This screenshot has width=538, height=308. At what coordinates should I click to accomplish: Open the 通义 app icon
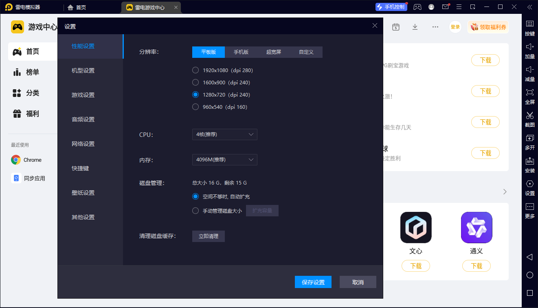pos(477,227)
